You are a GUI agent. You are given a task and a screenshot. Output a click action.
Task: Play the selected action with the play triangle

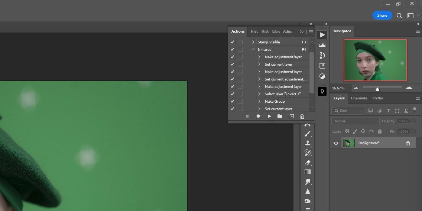point(269,116)
